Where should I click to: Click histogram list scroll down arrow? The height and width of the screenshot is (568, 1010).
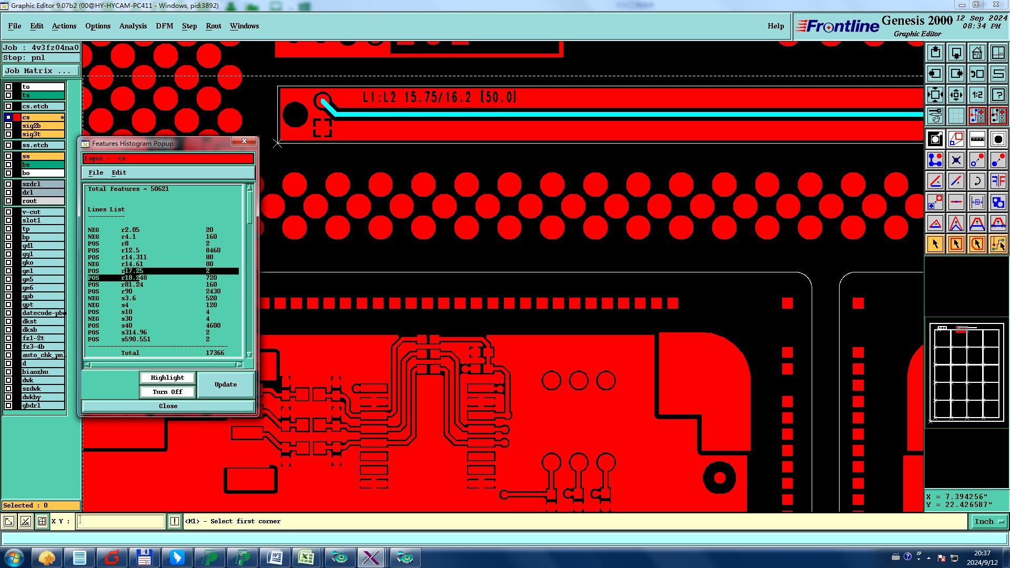coord(249,354)
